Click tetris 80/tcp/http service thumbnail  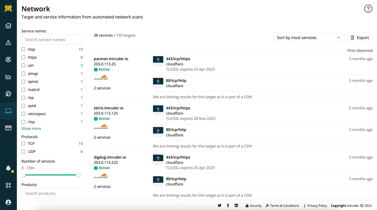pyautogui.click(x=158, y=132)
